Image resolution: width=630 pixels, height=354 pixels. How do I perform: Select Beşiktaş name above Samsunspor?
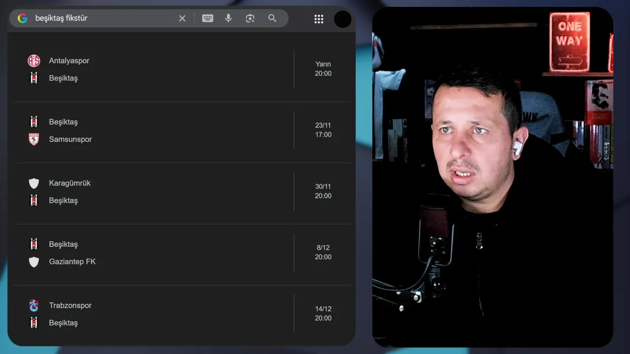pos(63,122)
